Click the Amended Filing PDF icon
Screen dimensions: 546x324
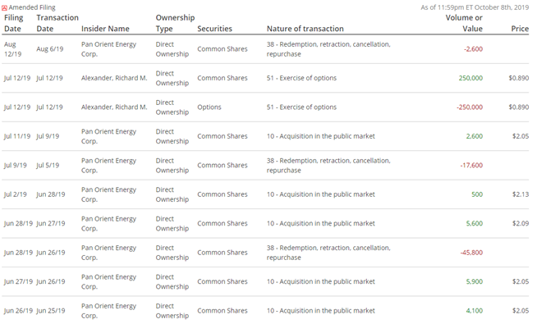point(5,7)
